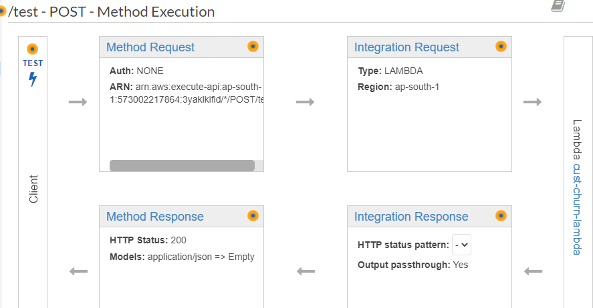
Task: Open the documentation book icon
Action: 558,5
